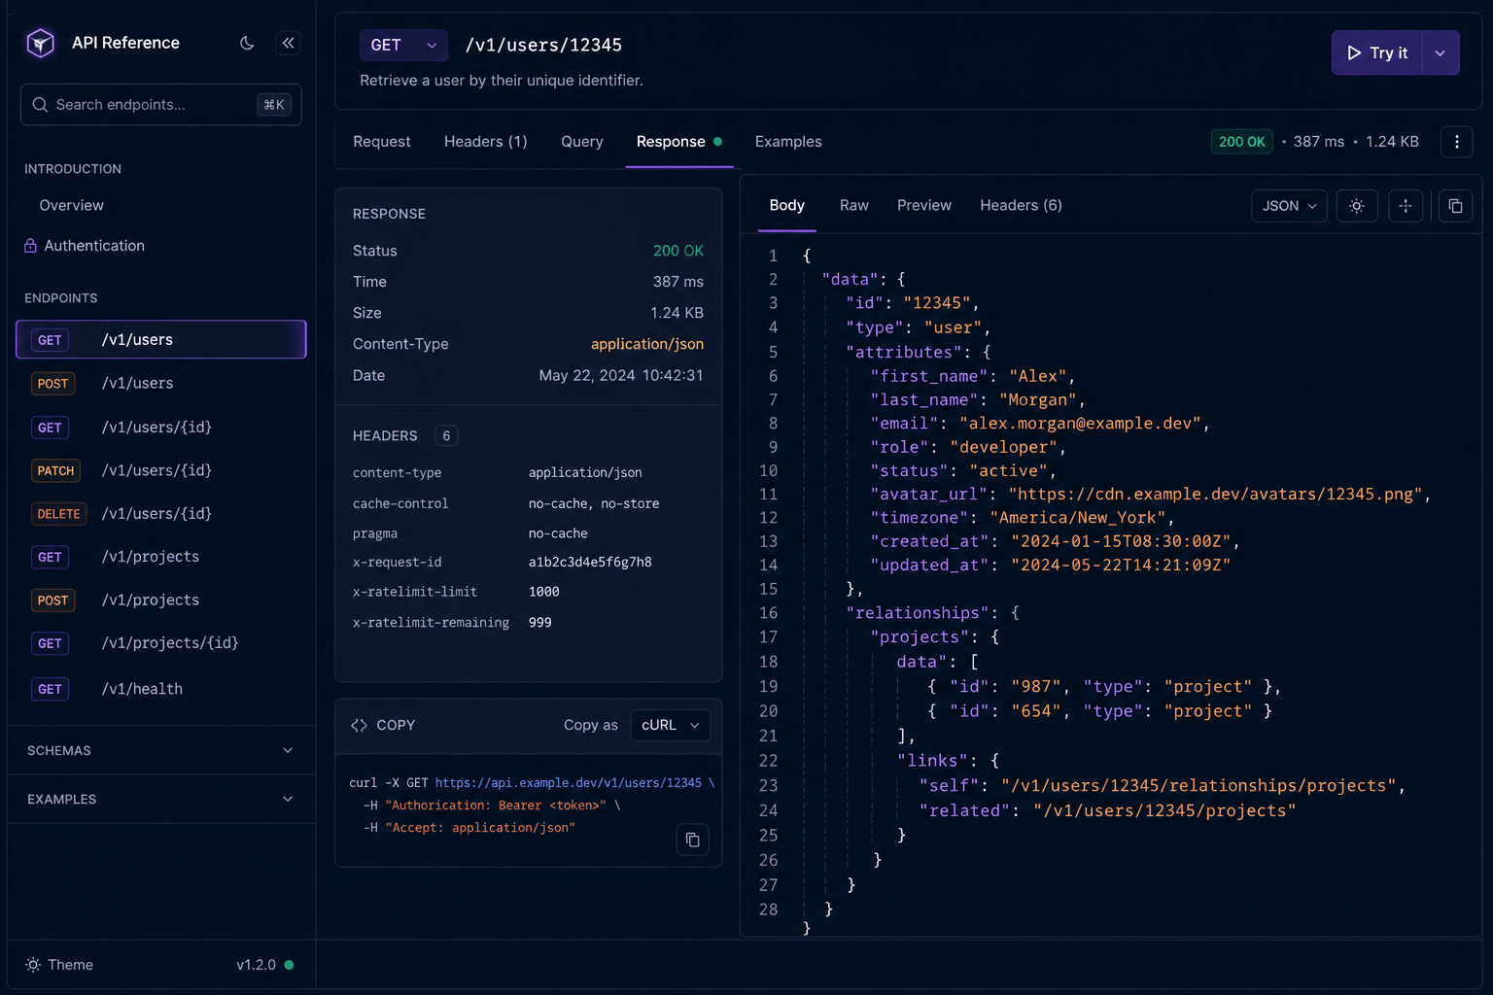
Task: Click the 200 OK status badge
Action: pos(1242,142)
